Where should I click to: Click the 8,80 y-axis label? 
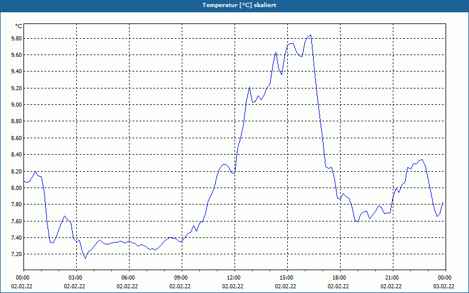(16, 121)
